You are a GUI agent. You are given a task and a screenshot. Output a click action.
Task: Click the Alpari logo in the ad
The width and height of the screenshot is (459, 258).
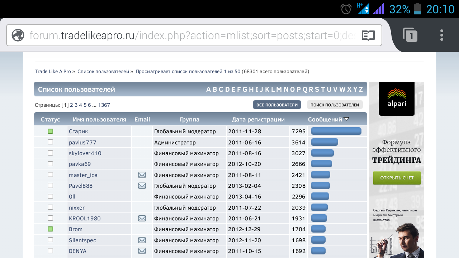point(397,99)
